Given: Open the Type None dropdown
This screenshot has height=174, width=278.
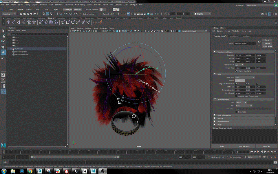Looking at the screenshot, I should [244, 106].
